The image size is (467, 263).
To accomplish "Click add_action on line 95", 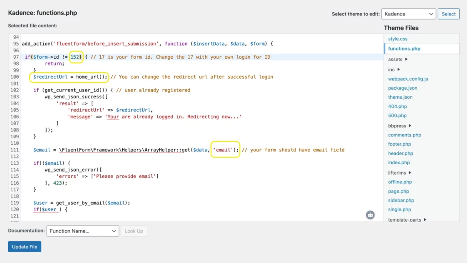I will point(36,44).
